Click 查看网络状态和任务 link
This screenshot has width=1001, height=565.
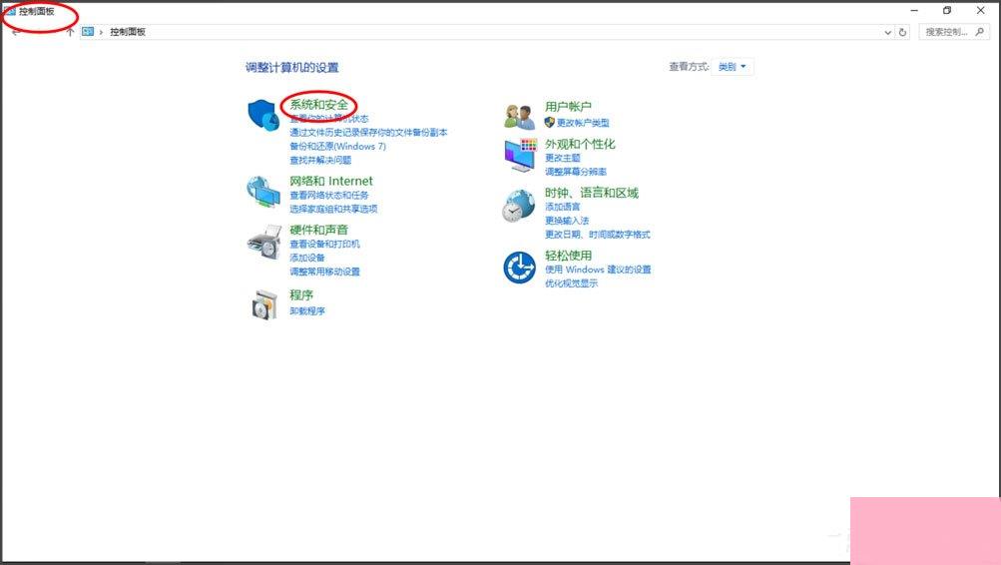click(329, 196)
